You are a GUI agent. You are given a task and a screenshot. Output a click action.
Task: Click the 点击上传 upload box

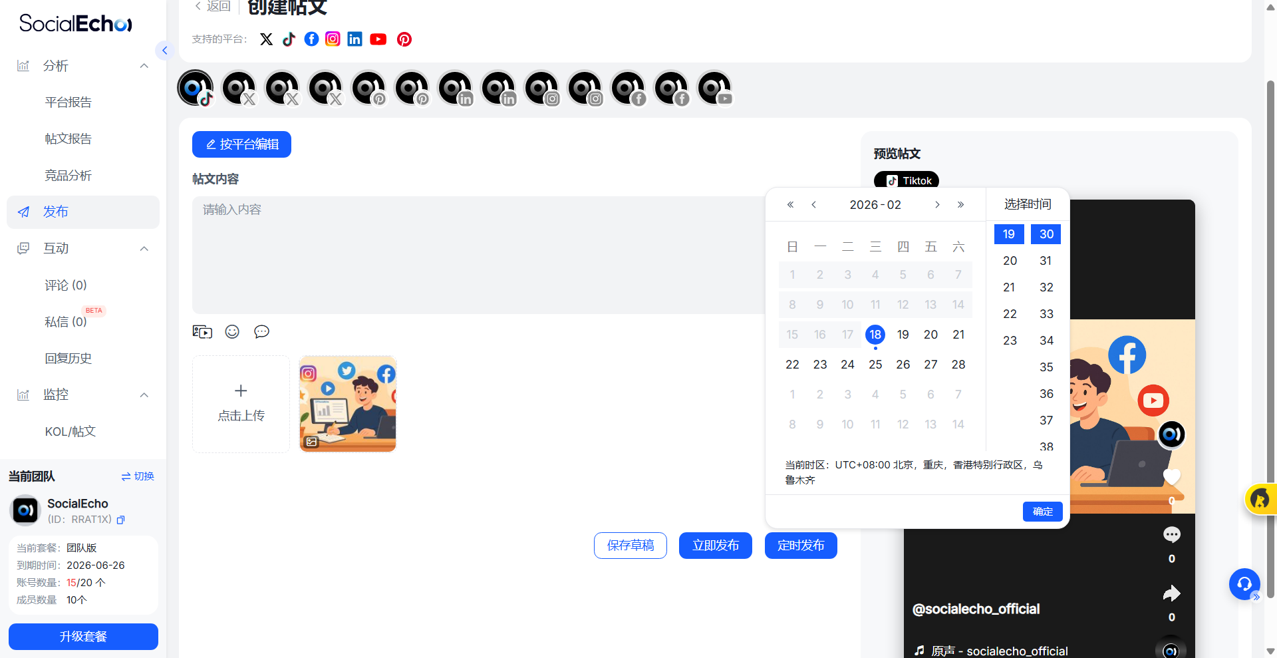pyautogui.click(x=241, y=404)
